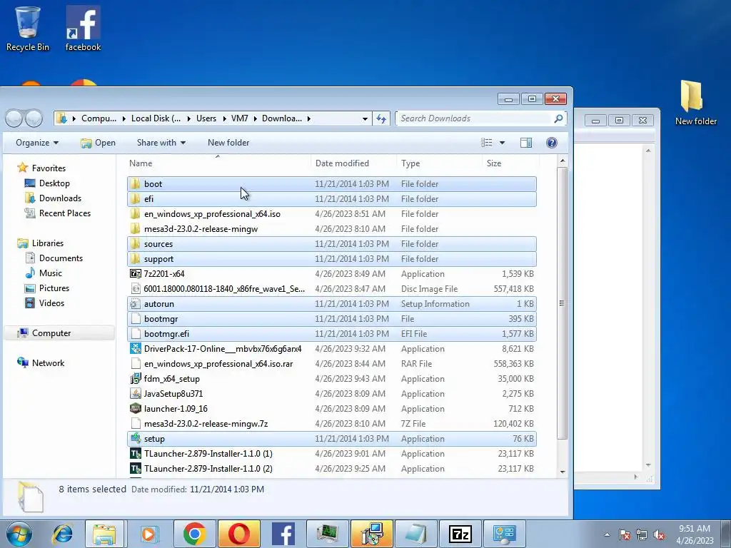This screenshot has height=548, width=731.
Task: Open Windows Media Player taskbar icon
Action: (150, 534)
